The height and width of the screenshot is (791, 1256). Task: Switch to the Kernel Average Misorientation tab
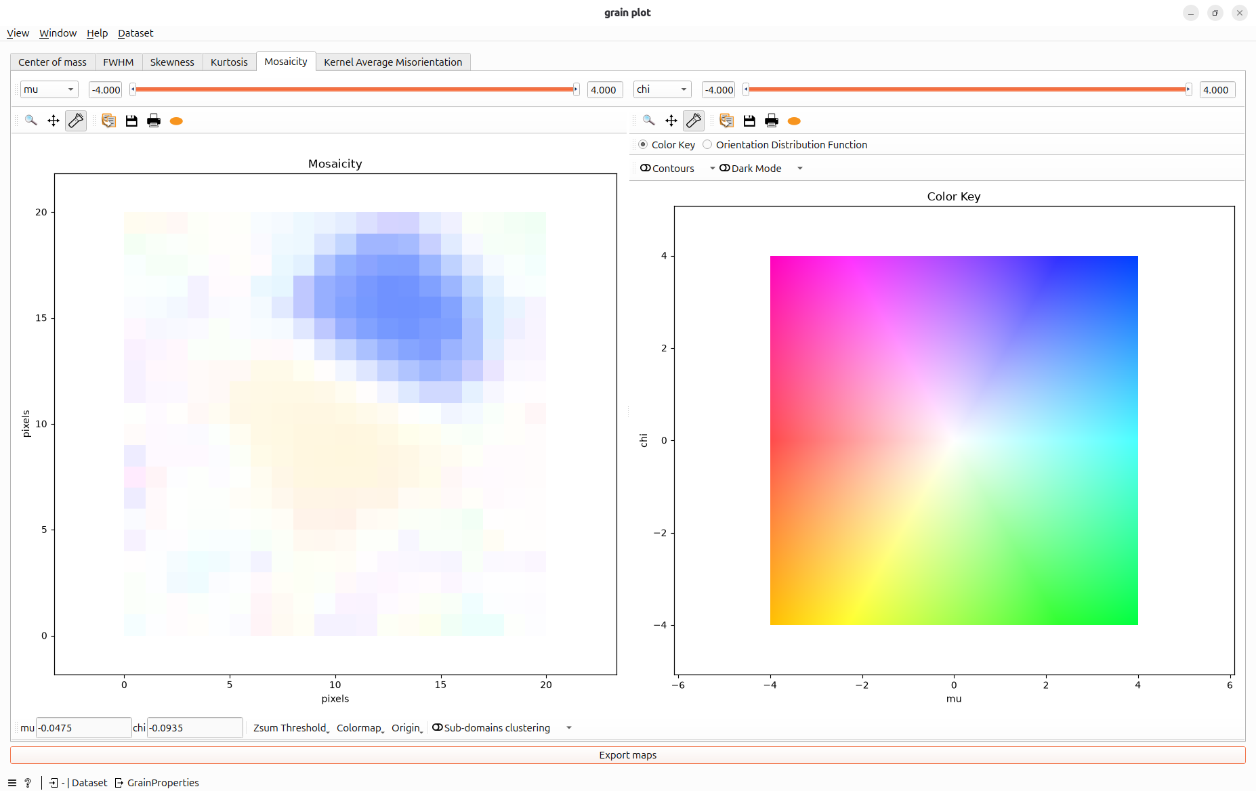pos(393,62)
